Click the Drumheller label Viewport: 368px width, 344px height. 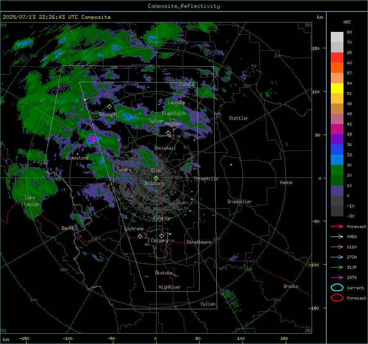point(240,202)
